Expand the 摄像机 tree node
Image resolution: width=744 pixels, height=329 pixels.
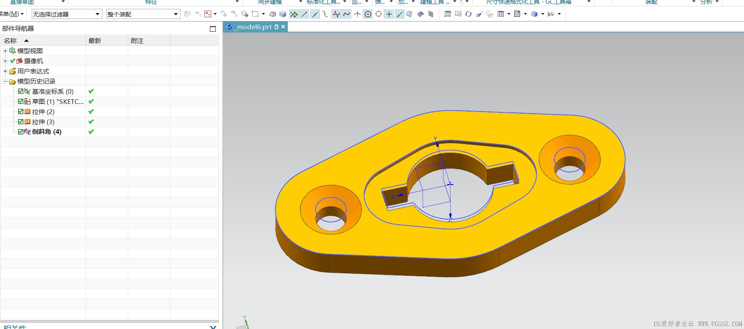coord(5,61)
